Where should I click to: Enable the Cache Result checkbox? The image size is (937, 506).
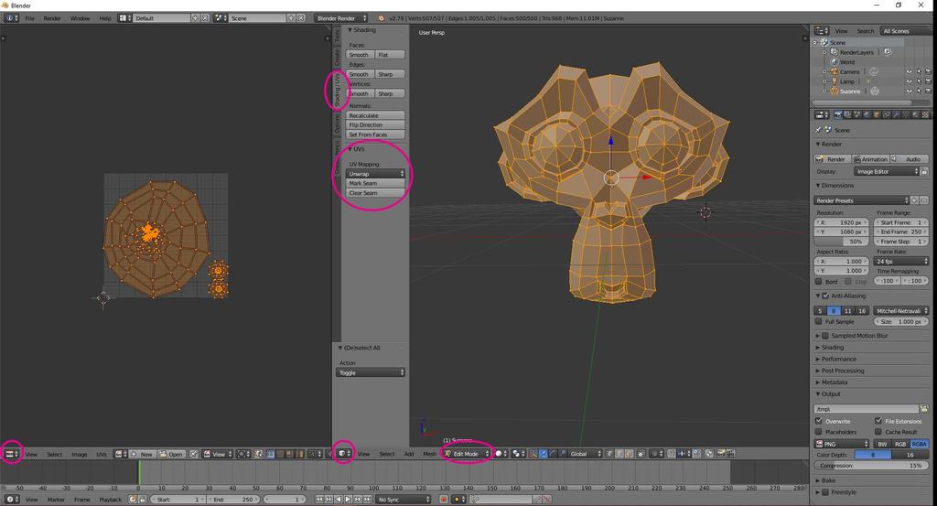(878, 431)
